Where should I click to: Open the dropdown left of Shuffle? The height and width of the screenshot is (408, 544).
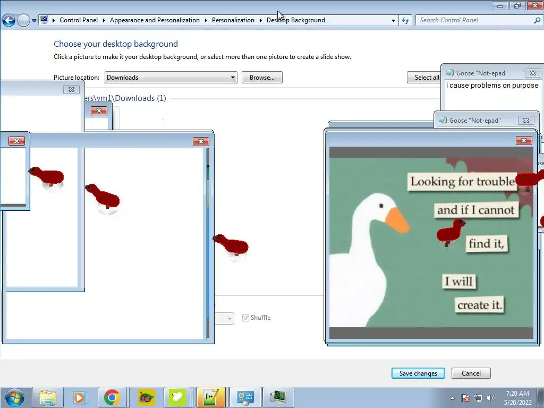pos(224,318)
